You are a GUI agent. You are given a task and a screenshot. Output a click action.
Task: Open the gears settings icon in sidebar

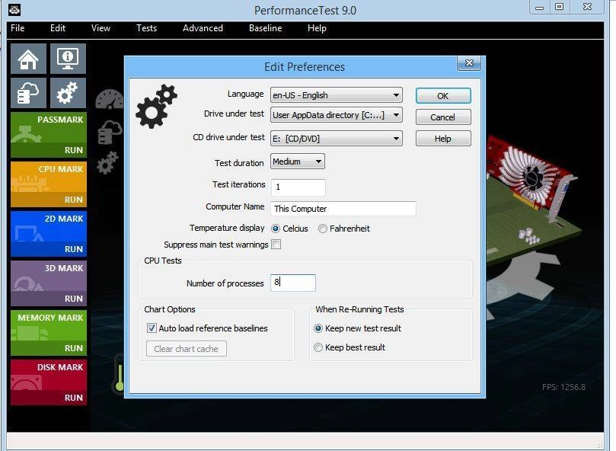point(68,93)
